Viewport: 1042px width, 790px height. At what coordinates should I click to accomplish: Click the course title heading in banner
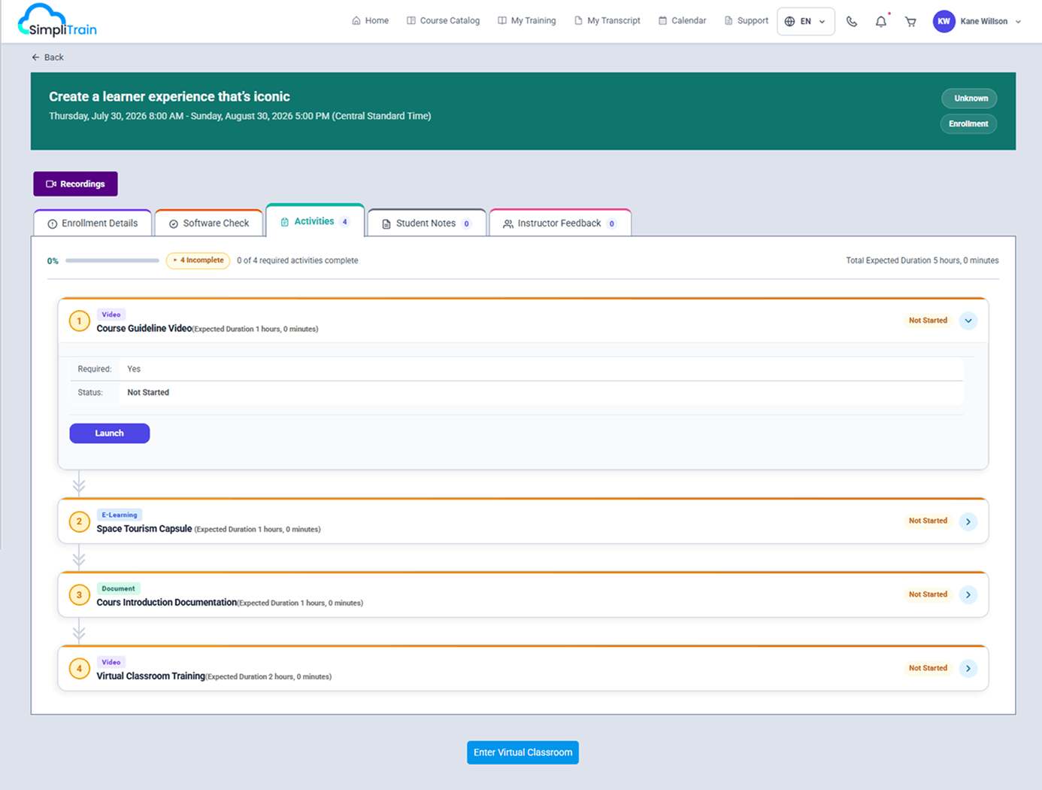pos(169,96)
